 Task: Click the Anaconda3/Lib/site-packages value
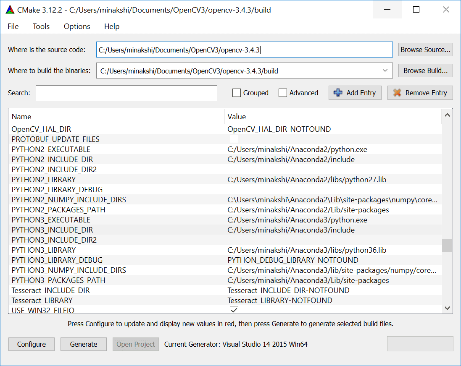point(308,280)
